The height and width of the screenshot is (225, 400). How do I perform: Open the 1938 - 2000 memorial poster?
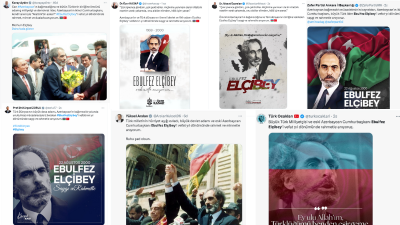click(x=154, y=67)
